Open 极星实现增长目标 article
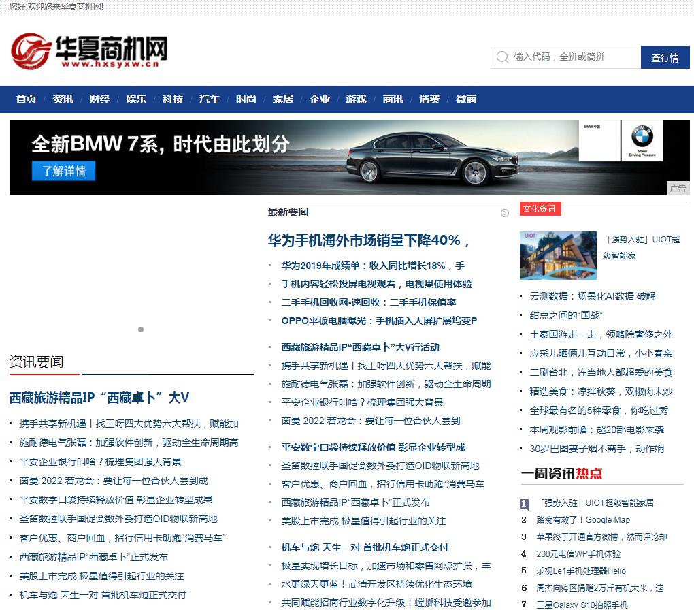 click(386, 566)
